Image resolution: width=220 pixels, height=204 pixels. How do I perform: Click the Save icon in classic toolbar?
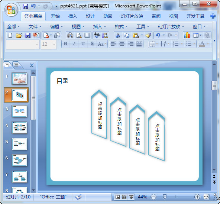tap(28, 35)
